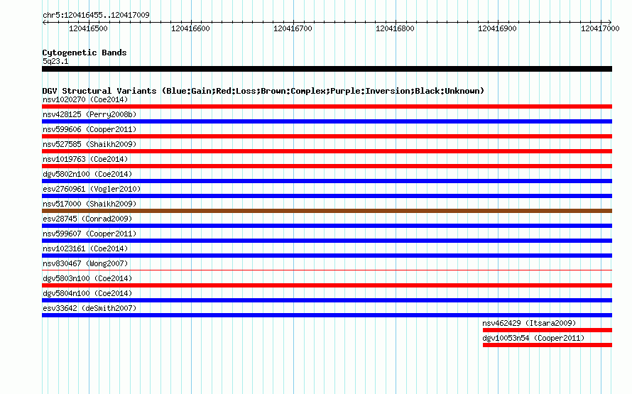The height and width of the screenshot is (394, 632).
Task: Click the DGV Structural Variants track title
Action: click(263, 91)
